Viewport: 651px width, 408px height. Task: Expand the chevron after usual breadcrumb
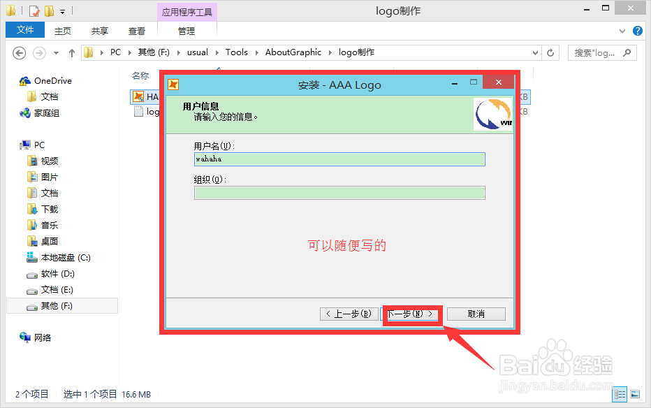(x=217, y=52)
